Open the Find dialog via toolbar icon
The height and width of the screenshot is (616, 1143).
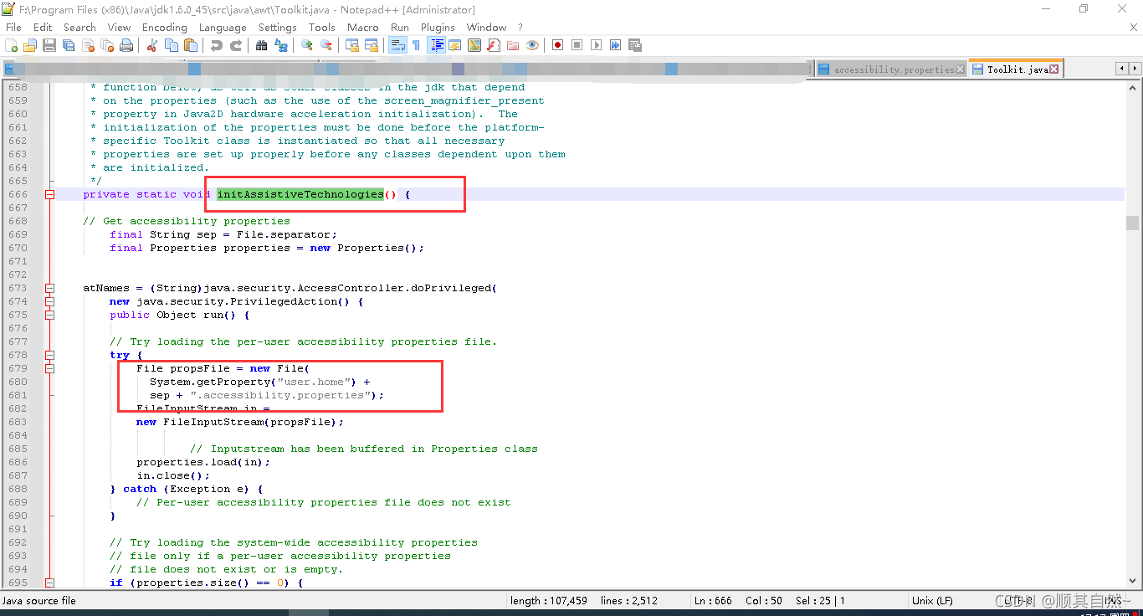[x=261, y=44]
